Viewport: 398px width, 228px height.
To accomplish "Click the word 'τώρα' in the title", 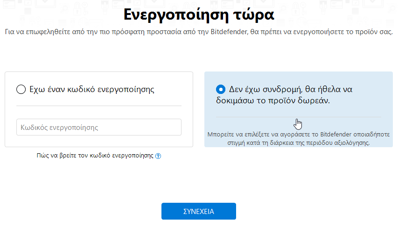I will (254, 15).
